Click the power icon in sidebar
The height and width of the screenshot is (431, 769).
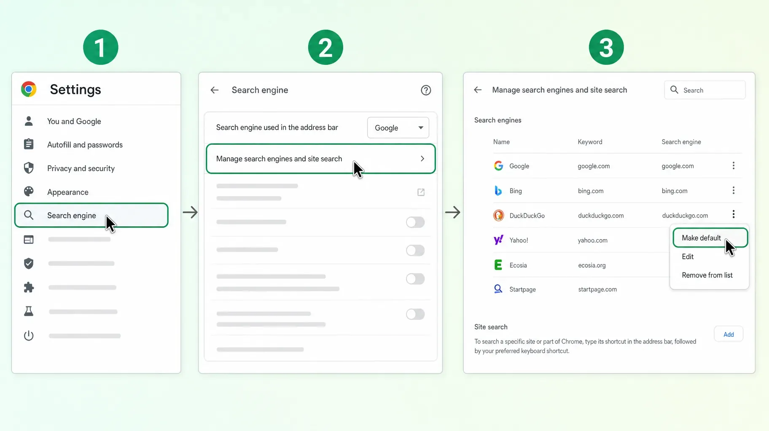point(29,335)
